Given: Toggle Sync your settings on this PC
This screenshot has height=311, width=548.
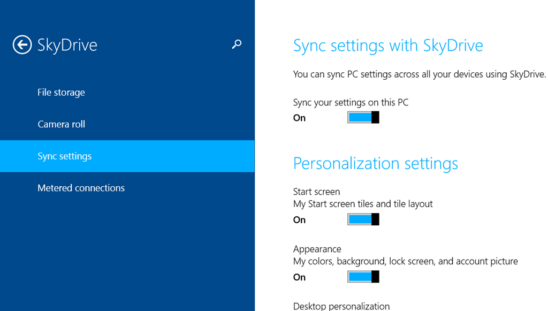Looking at the screenshot, I should [363, 117].
